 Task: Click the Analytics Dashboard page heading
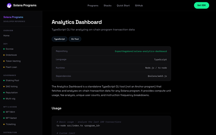[x=77, y=22]
